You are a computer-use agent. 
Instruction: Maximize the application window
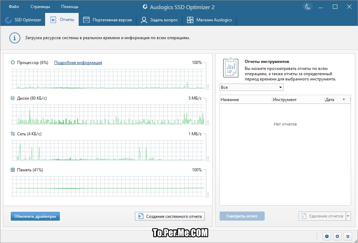pos(335,7)
